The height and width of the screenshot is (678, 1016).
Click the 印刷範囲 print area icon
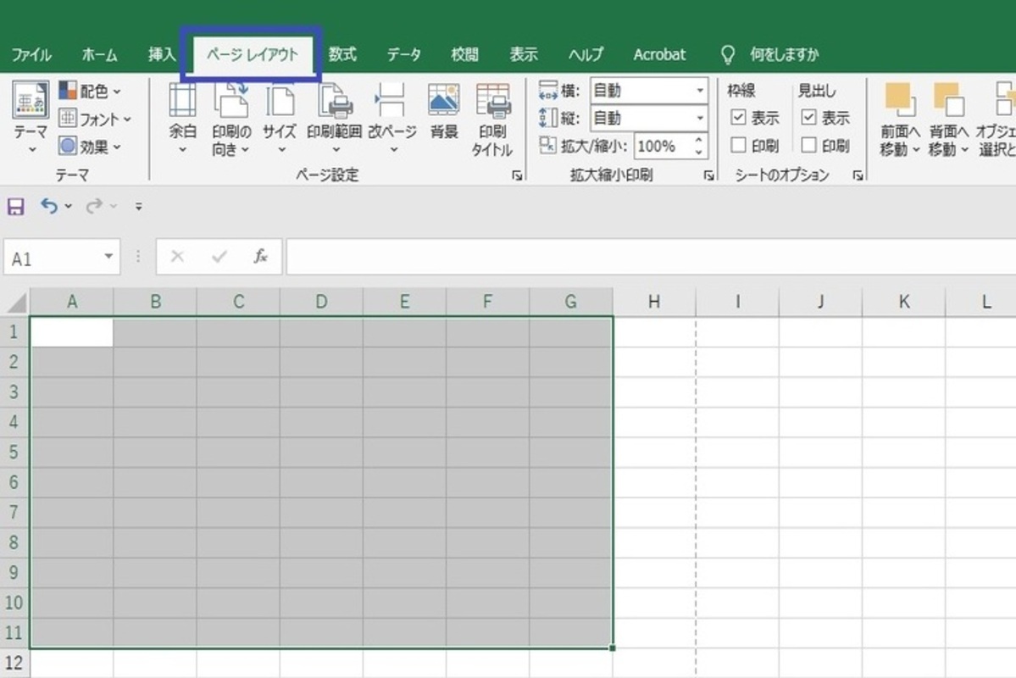335,102
